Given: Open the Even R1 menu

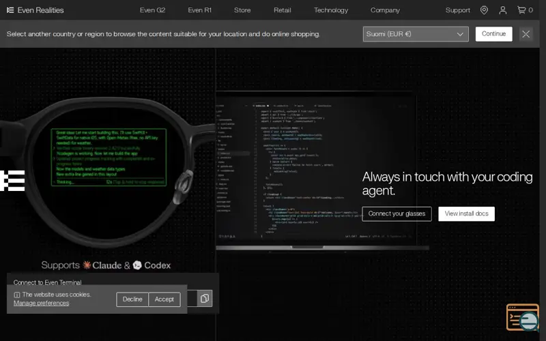Looking at the screenshot, I should (x=199, y=10).
